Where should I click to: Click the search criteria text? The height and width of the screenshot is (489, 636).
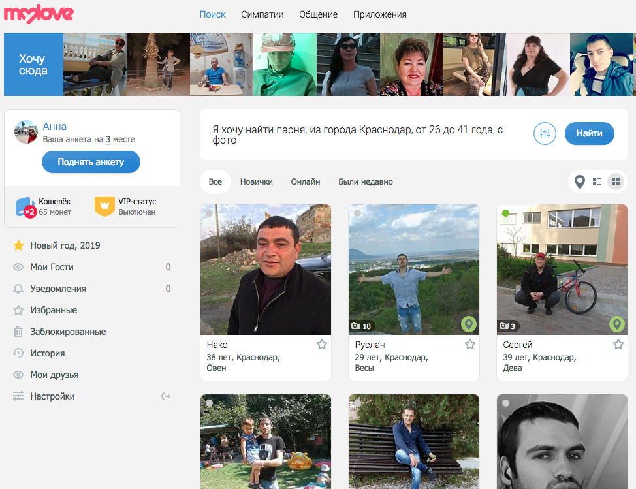[358, 134]
